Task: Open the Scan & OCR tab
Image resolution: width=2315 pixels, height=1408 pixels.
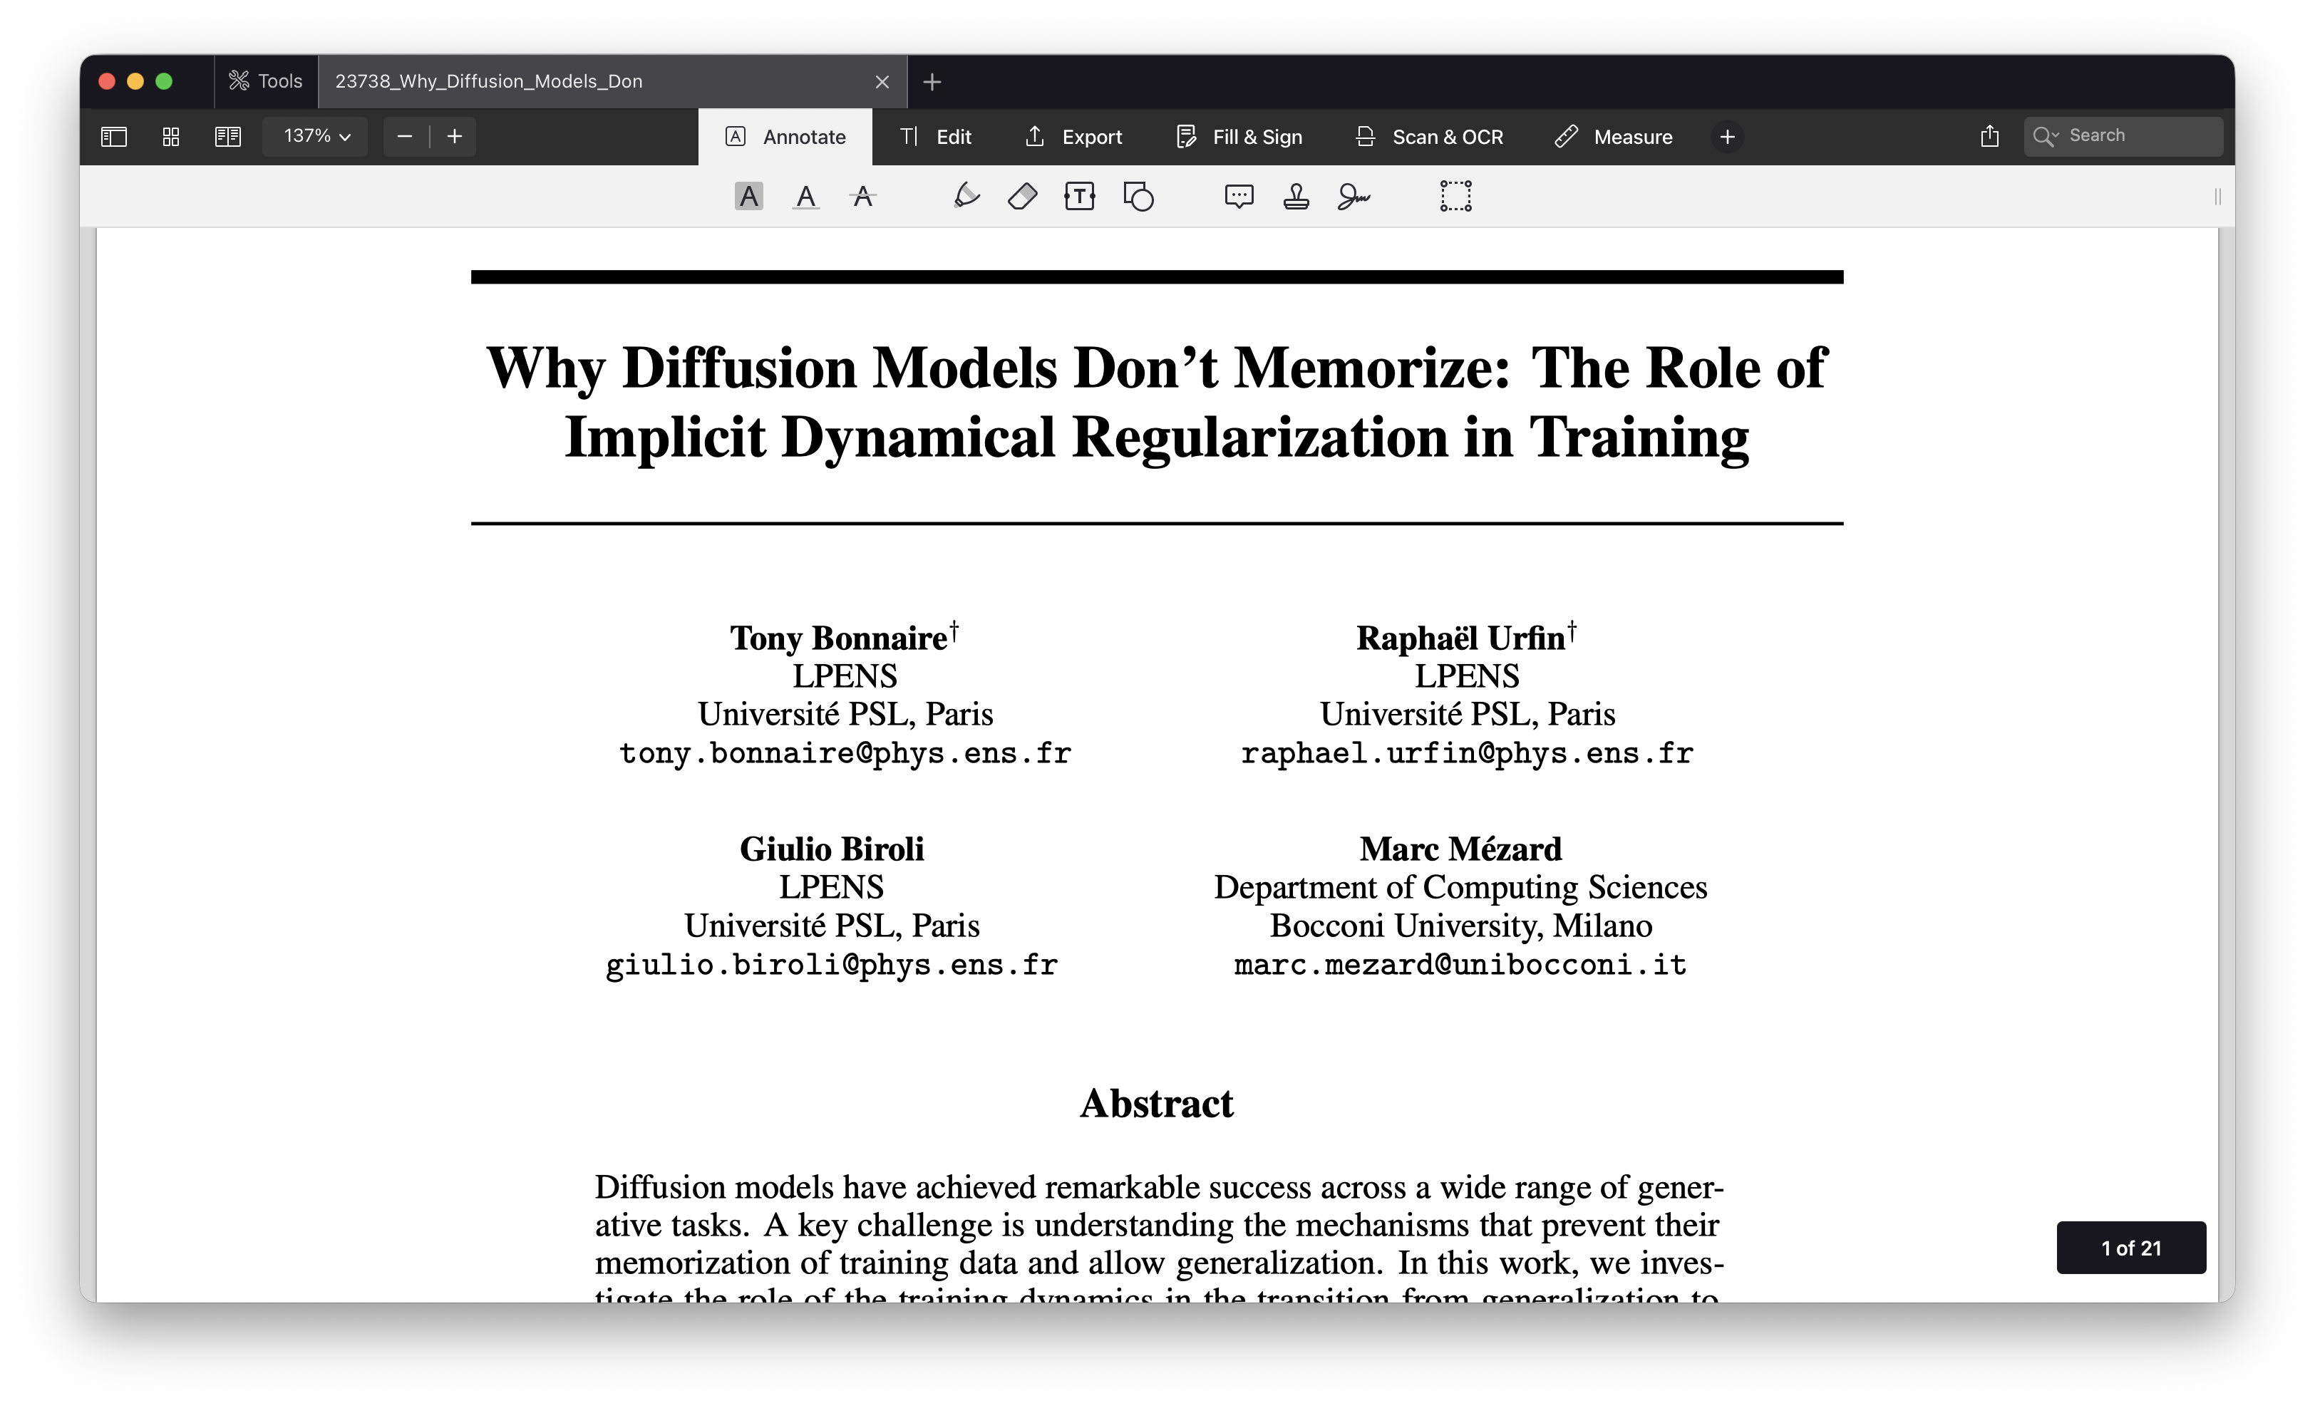Action: pos(1429,137)
